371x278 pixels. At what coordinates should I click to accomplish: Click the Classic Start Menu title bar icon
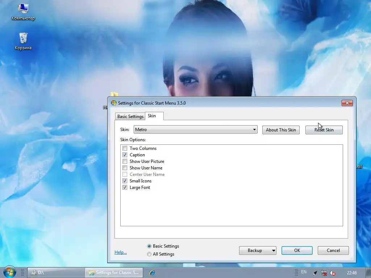coord(114,103)
